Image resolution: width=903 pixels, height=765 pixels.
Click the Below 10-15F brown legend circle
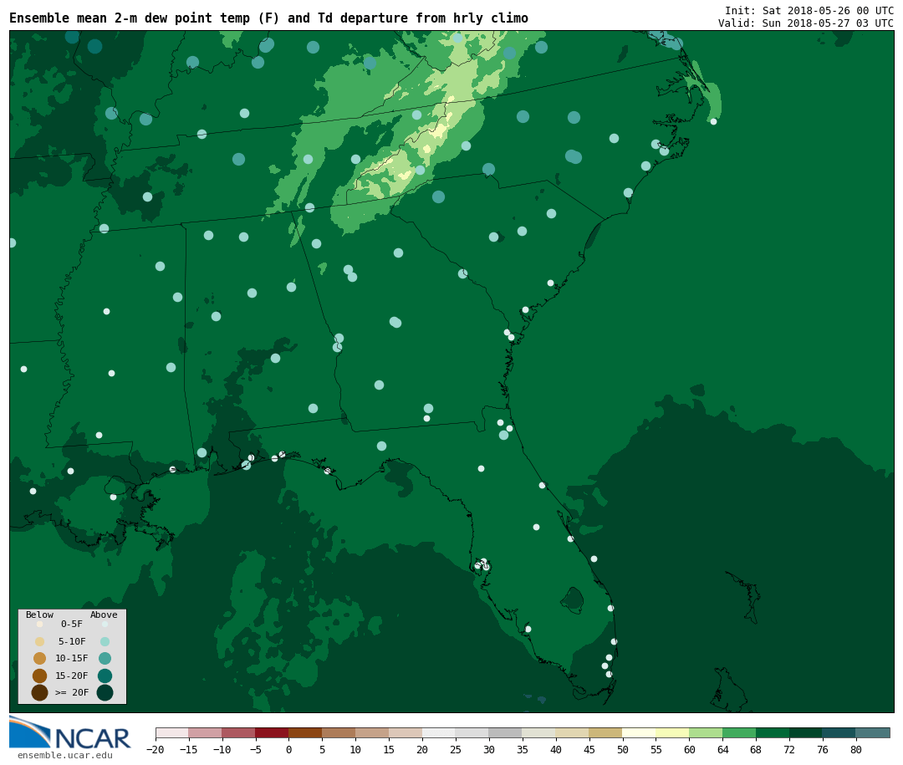pyautogui.click(x=40, y=659)
